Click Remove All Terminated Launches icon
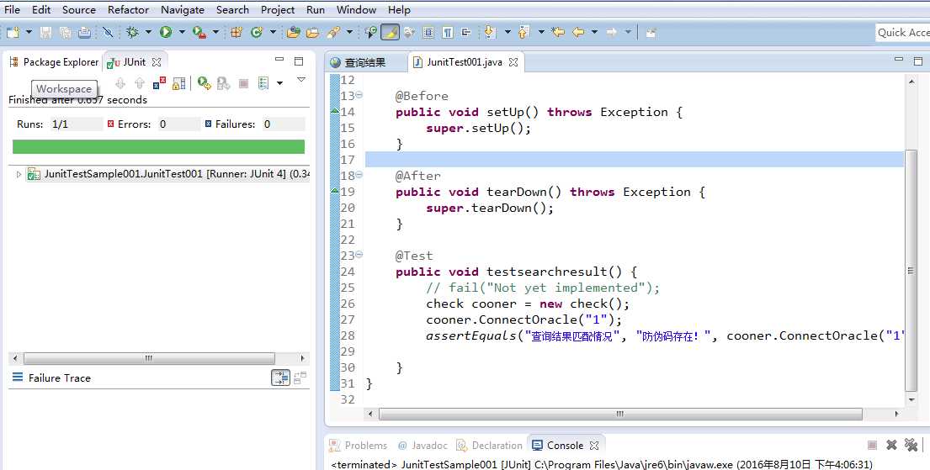This screenshot has height=470, width=930. [911, 445]
